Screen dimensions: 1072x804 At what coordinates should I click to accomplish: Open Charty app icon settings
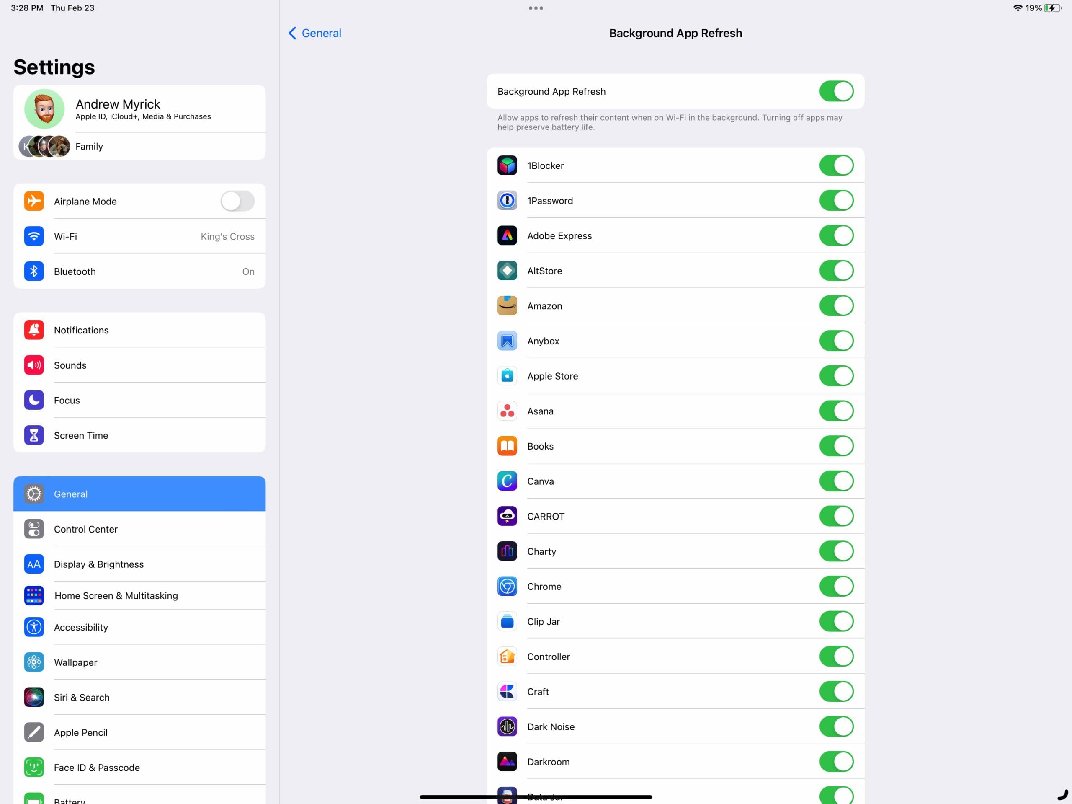pyautogui.click(x=506, y=551)
